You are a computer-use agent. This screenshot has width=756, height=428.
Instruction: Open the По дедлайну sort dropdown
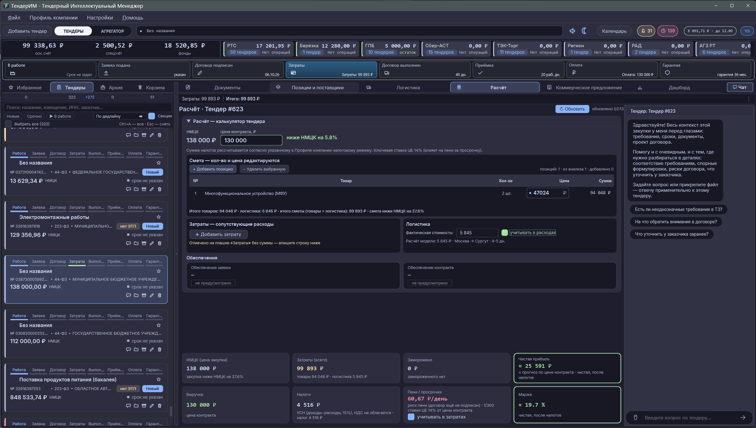click(120, 116)
